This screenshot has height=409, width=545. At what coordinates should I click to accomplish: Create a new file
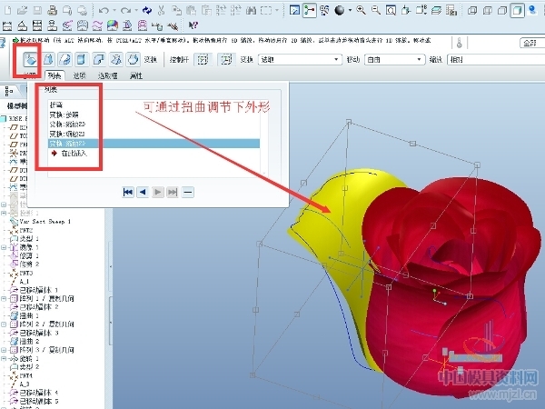(7, 10)
